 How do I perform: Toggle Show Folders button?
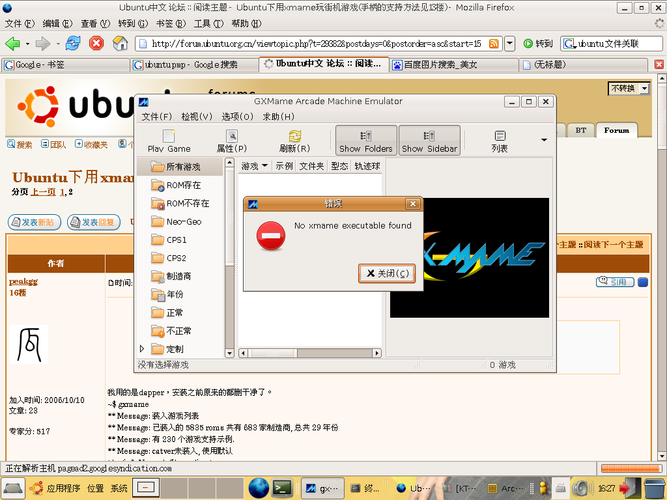366,141
